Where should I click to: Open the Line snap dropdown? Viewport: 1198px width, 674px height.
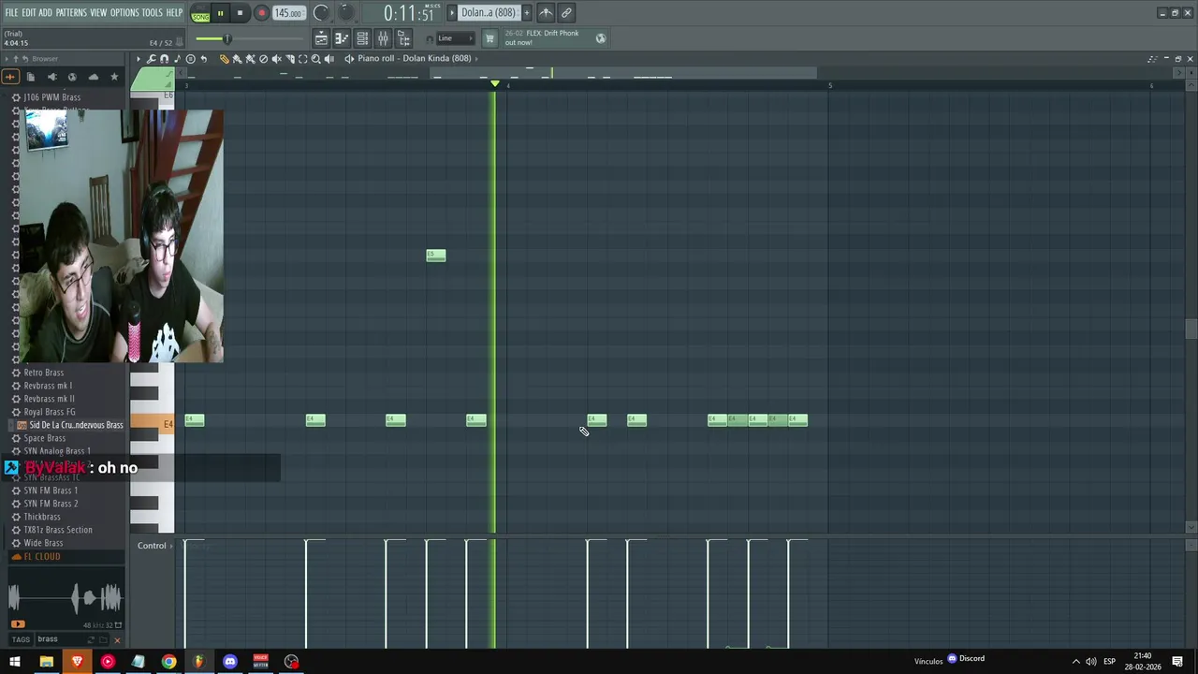tap(456, 38)
